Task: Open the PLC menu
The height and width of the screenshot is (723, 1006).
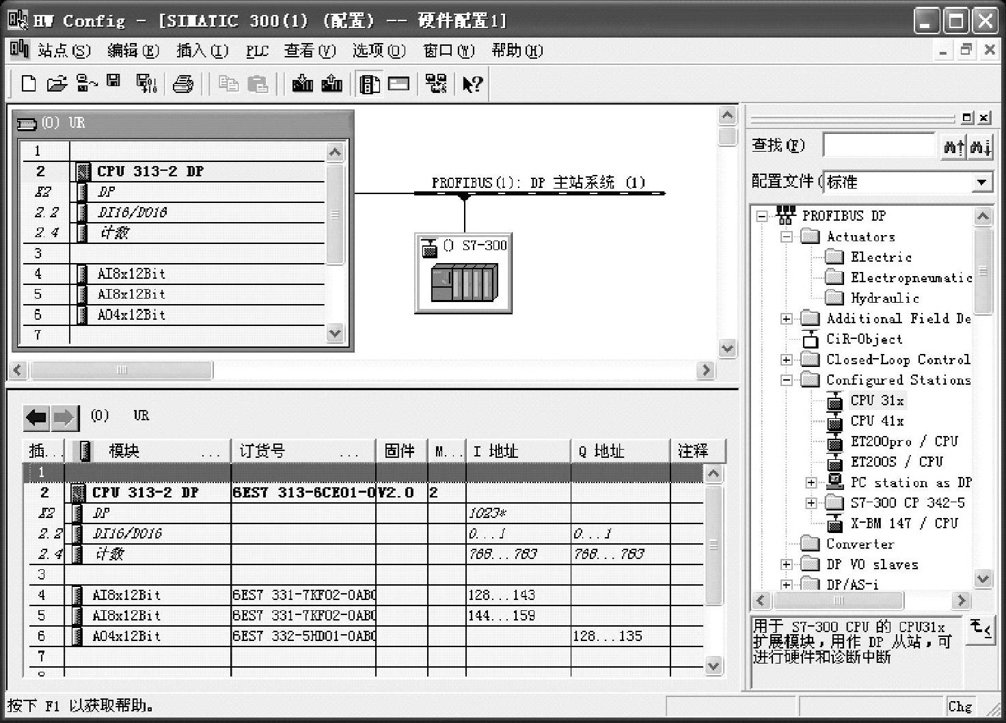Action: point(257,51)
